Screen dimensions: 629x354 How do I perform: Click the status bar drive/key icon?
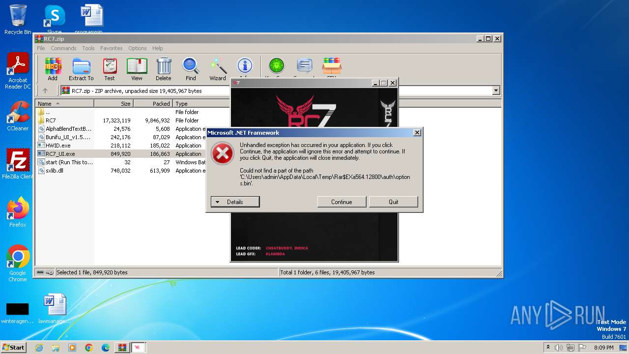coord(45,272)
